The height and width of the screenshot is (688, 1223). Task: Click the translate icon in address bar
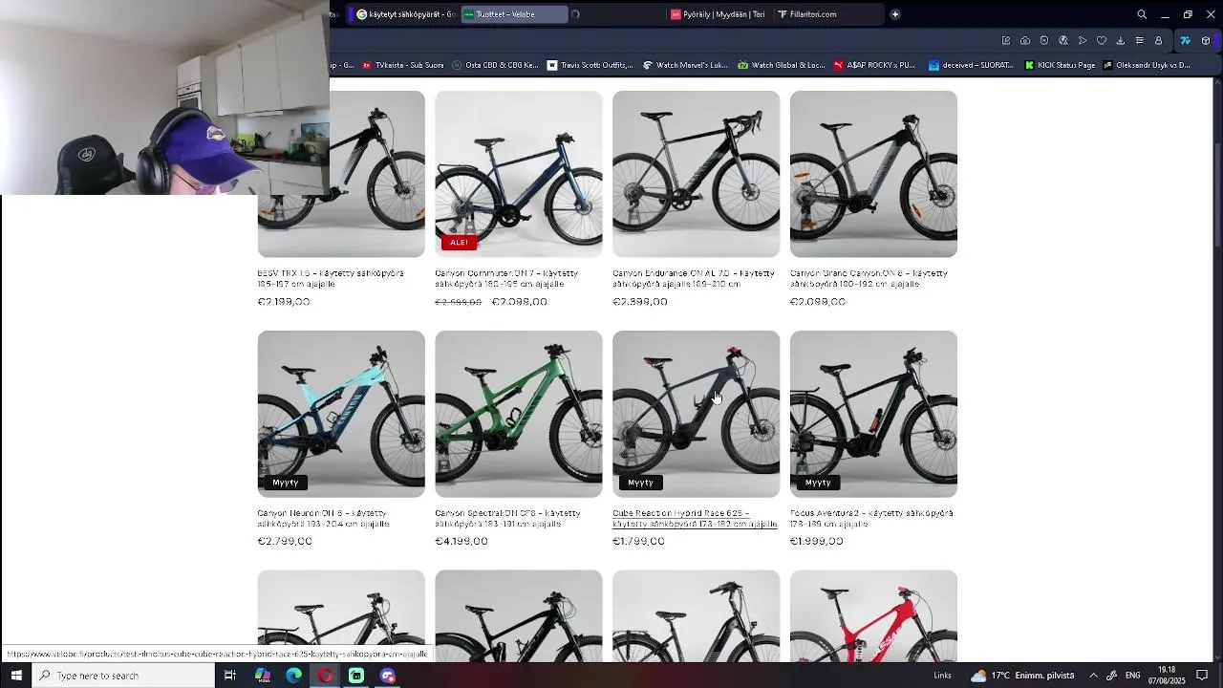point(1063,40)
